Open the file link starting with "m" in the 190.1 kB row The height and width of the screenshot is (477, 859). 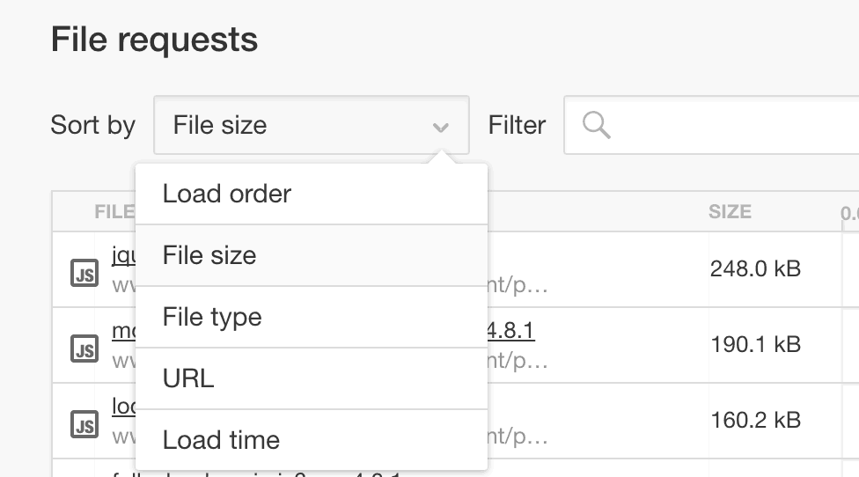tap(124, 331)
